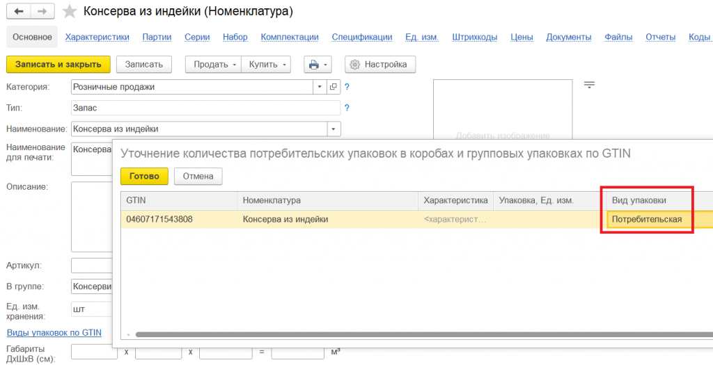The height and width of the screenshot is (365, 713).
Task: Expand the Наименование dropdown arrow
Action: 334,129
